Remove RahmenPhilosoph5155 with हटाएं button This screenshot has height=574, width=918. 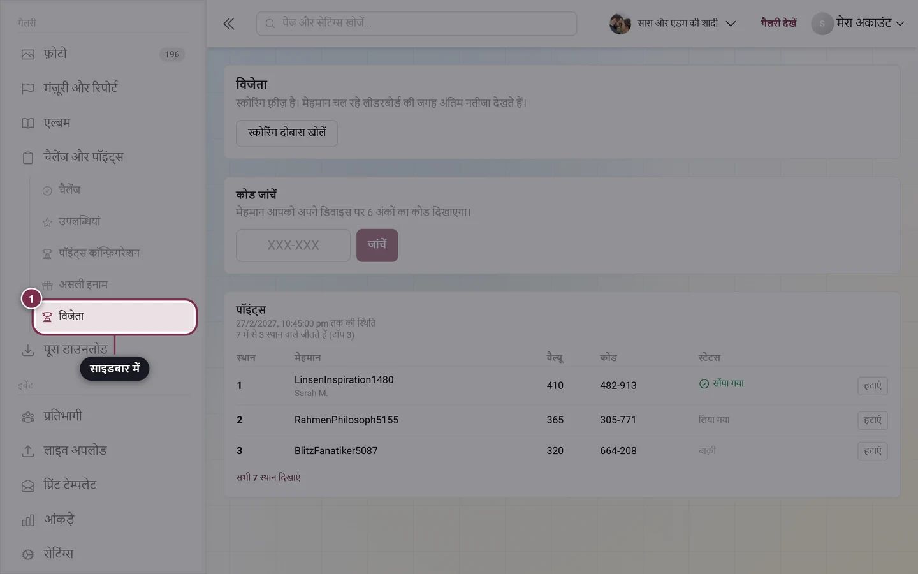pyautogui.click(x=873, y=420)
